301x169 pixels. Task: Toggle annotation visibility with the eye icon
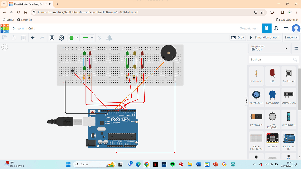pyautogui.click(x=61, y=38)
